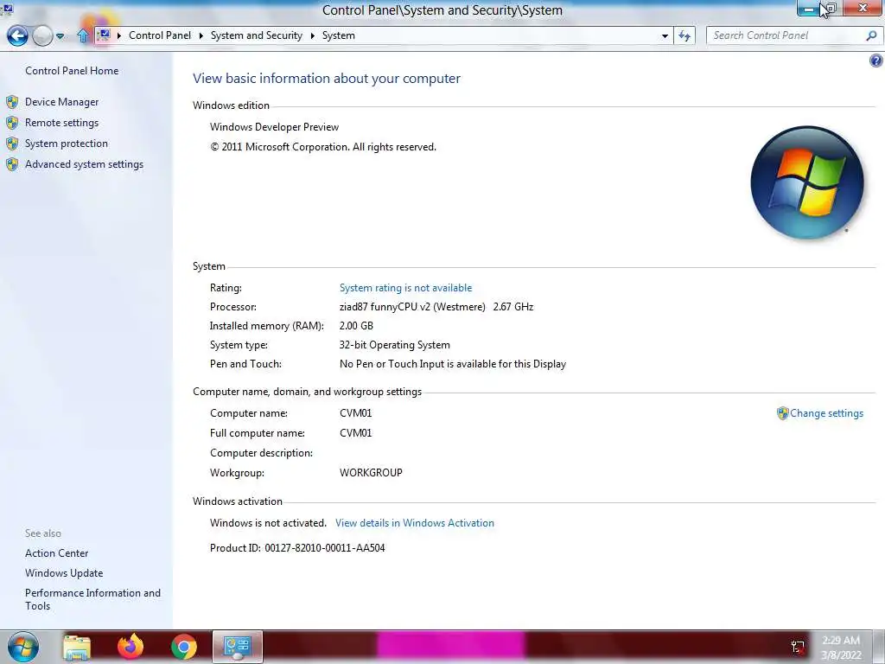Select the System breadcrumb item
The height and width of the screenshot is (664, 885).
pos(338,35)
